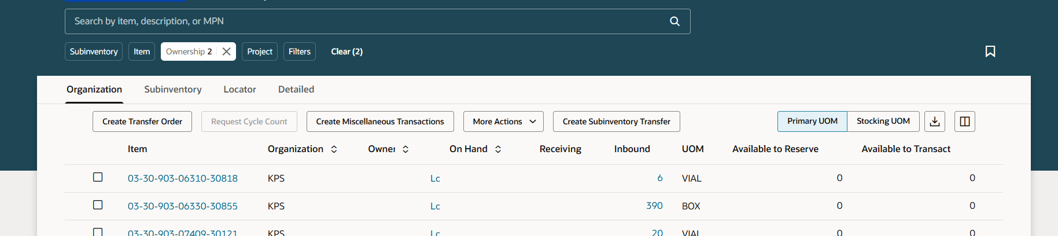This screenshot has height=236, width=1058.
Task: Expand the More Actions dropdown
Action: tap(503, 121)
